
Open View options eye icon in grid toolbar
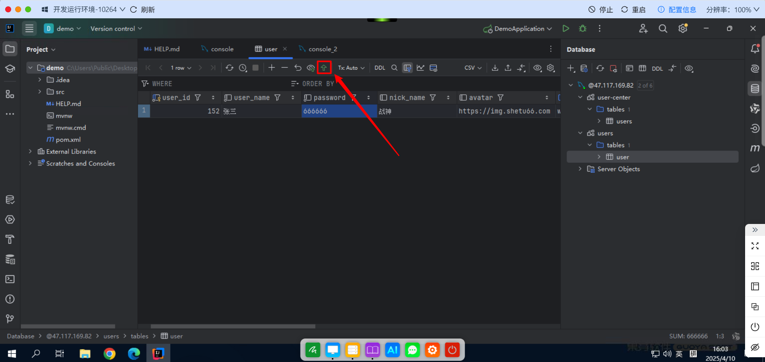537,68
